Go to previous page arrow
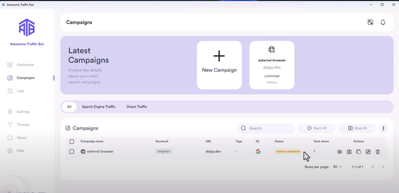The width and height of the screenshot is (399, 193). point(373,167)
